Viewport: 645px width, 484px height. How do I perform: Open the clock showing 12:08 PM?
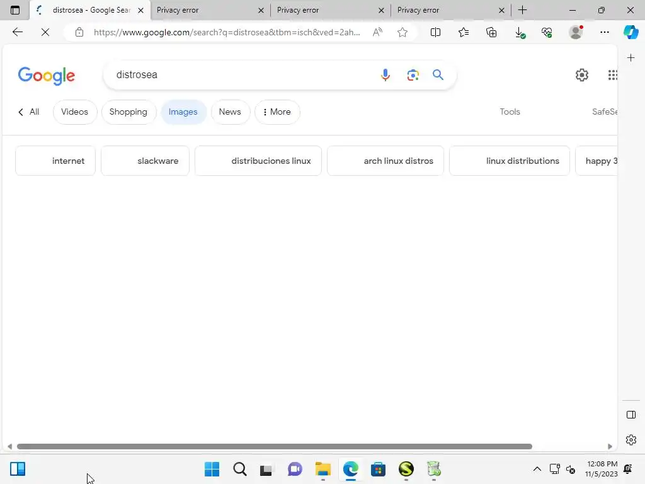(x=602, y=469)
